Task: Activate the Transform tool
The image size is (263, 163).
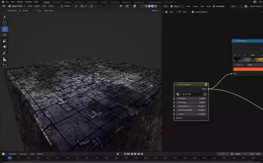Action: tap(5, 47)
